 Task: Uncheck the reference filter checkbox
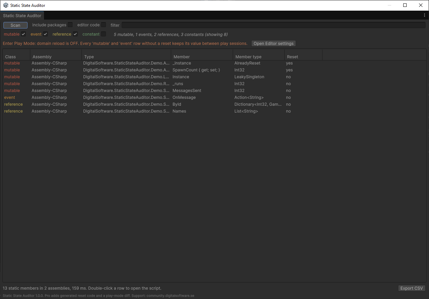click(x=75, y=34)
